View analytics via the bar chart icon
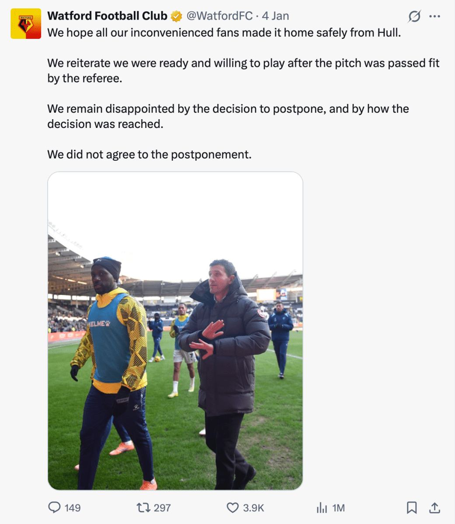This screenshot has height=524, width=455. coord(322,507)
